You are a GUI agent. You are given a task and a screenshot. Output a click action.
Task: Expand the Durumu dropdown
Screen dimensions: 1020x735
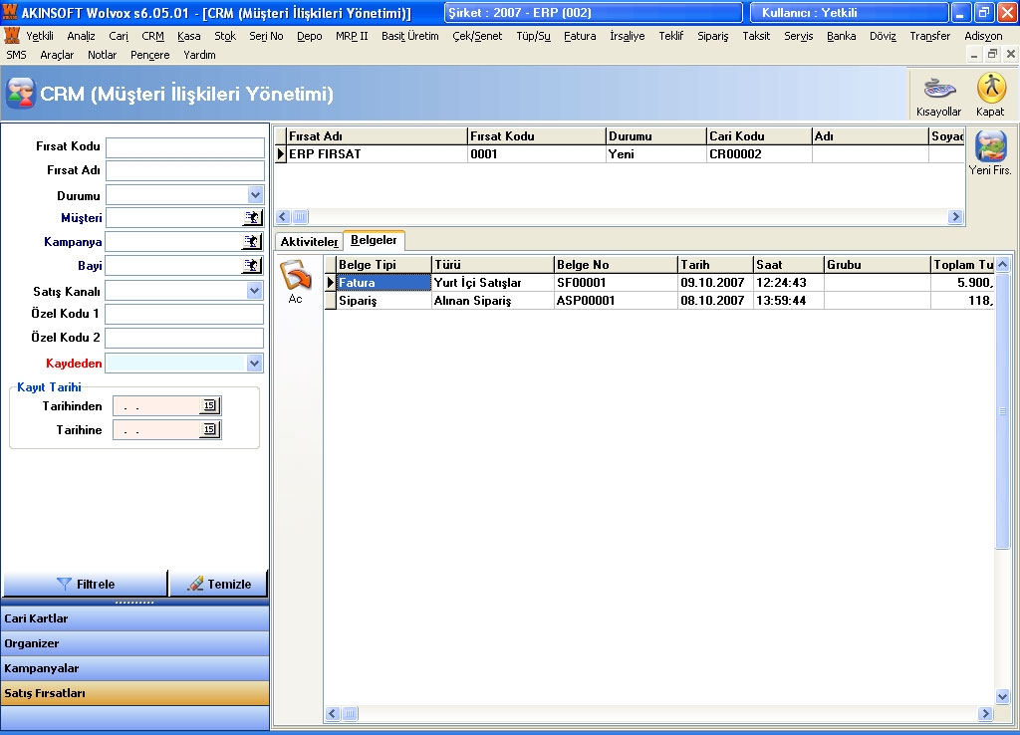(x=255, y=194)
